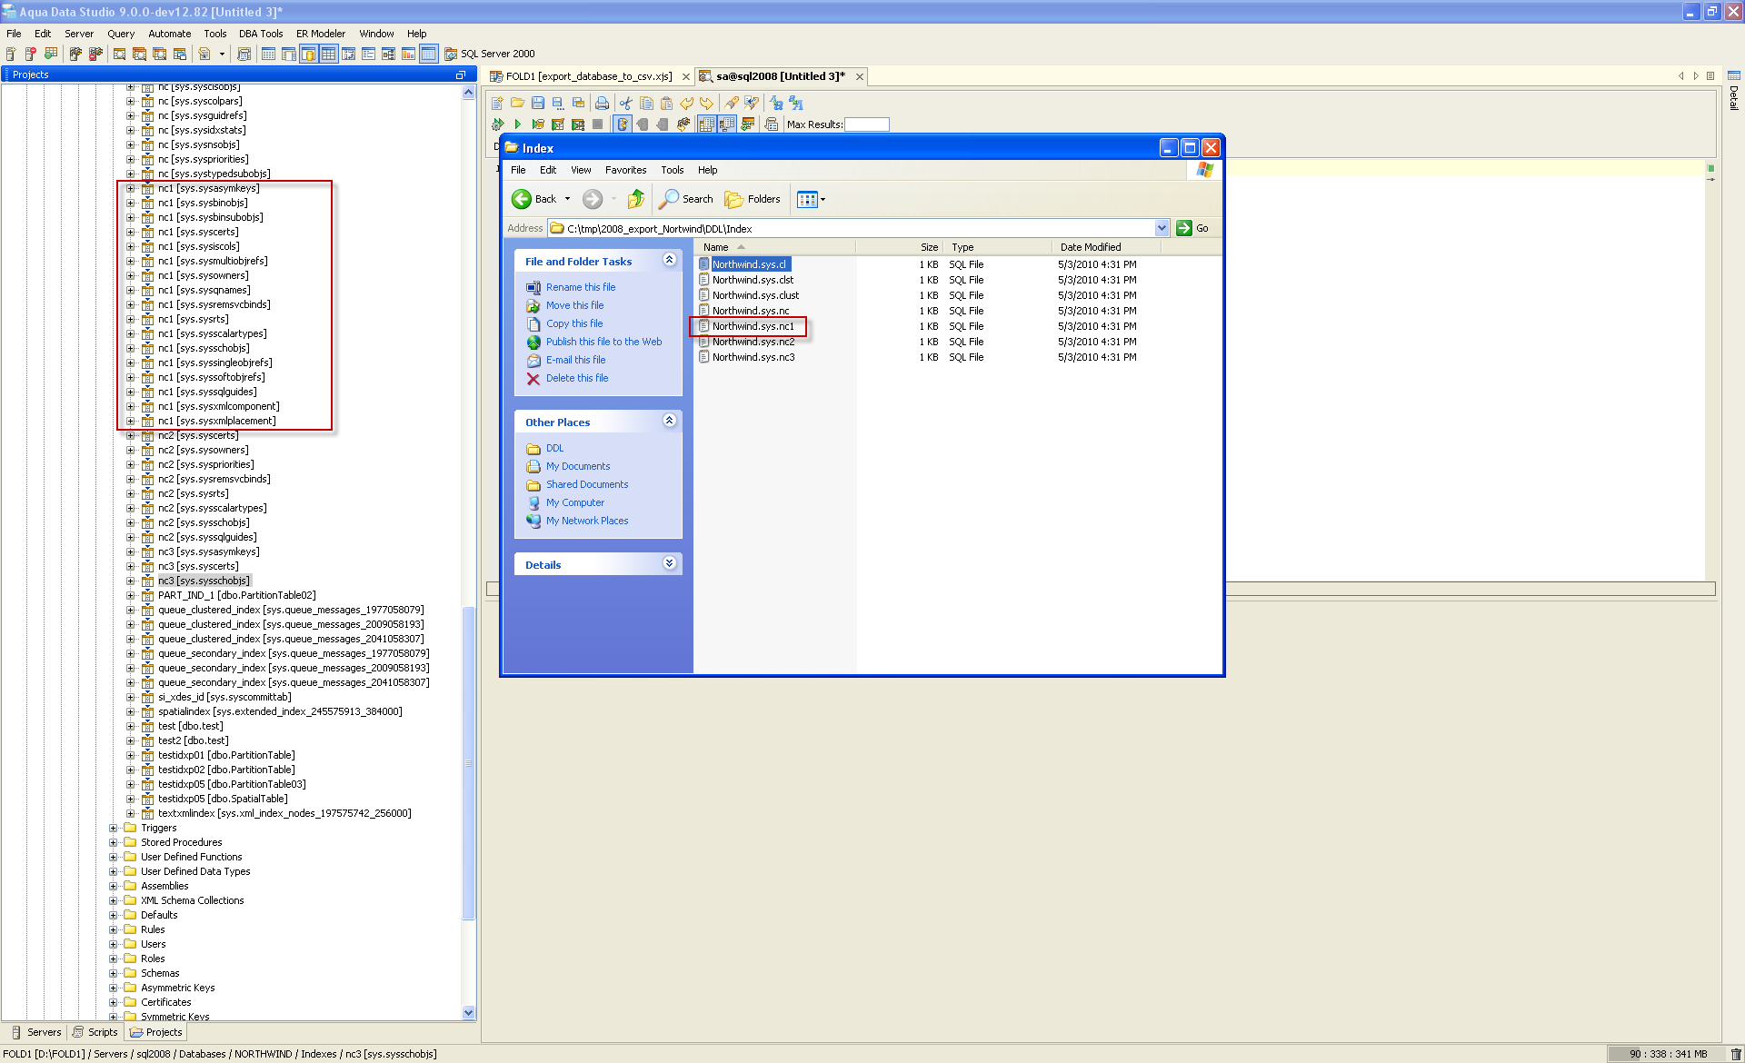Toggle the grid results display mode

click(706, 124)
